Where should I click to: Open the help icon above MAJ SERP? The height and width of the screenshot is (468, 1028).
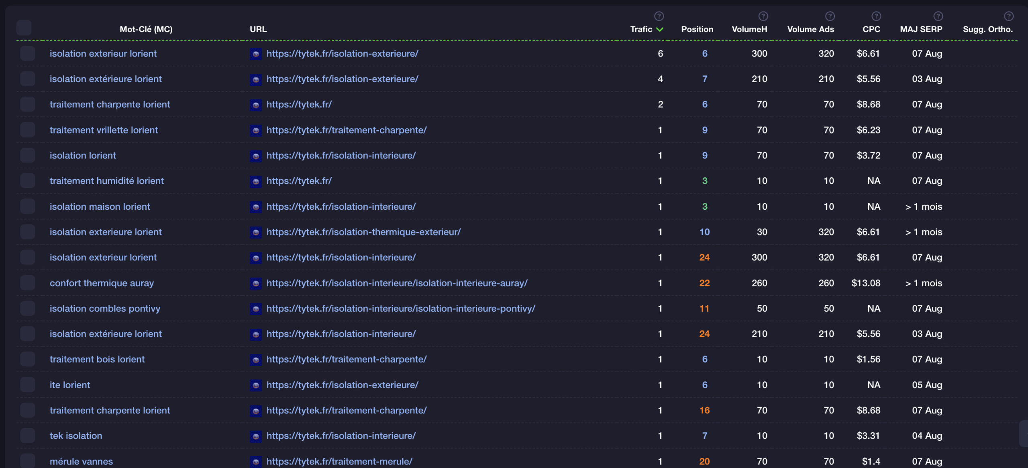point(938,16)
